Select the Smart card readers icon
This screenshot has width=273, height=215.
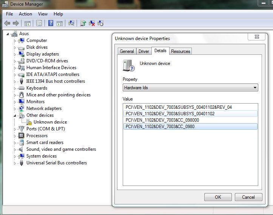pyautogui.click(x=22, y=142)
